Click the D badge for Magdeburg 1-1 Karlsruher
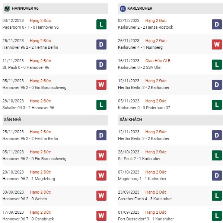The width and height of the screenshot is (223, 223). tap(217, 175)
